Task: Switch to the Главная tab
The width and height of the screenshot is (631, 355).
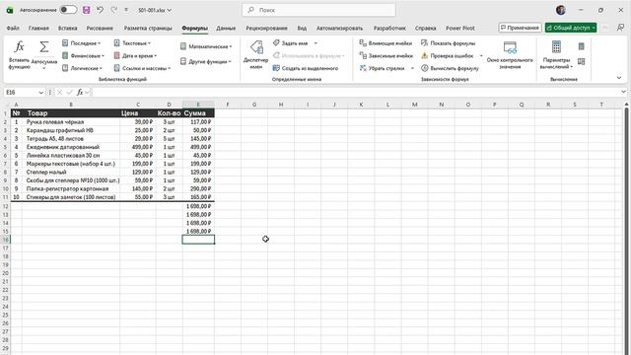Action: 38,29
